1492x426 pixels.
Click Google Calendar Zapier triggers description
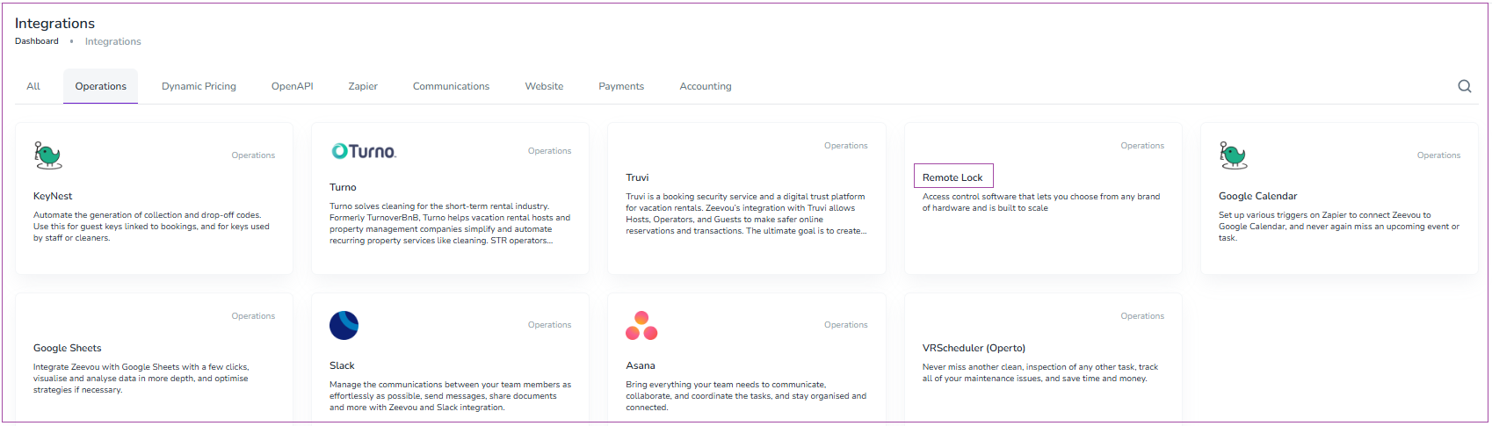[x=1339, y=227]
